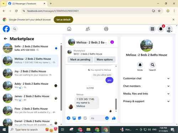178x133 pixels.
Task: Click the chat message scrollbar thumb
Action: pos(116,104)
